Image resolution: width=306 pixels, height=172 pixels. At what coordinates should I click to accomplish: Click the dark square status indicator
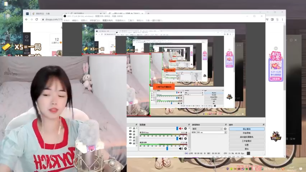(248, 153)
